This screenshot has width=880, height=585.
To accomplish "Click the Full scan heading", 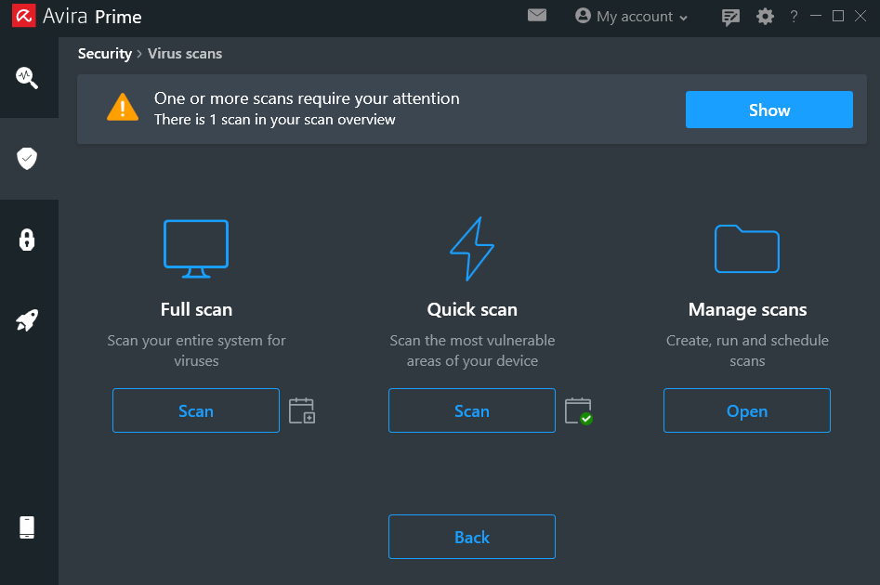I will click(x=196, y=309).
